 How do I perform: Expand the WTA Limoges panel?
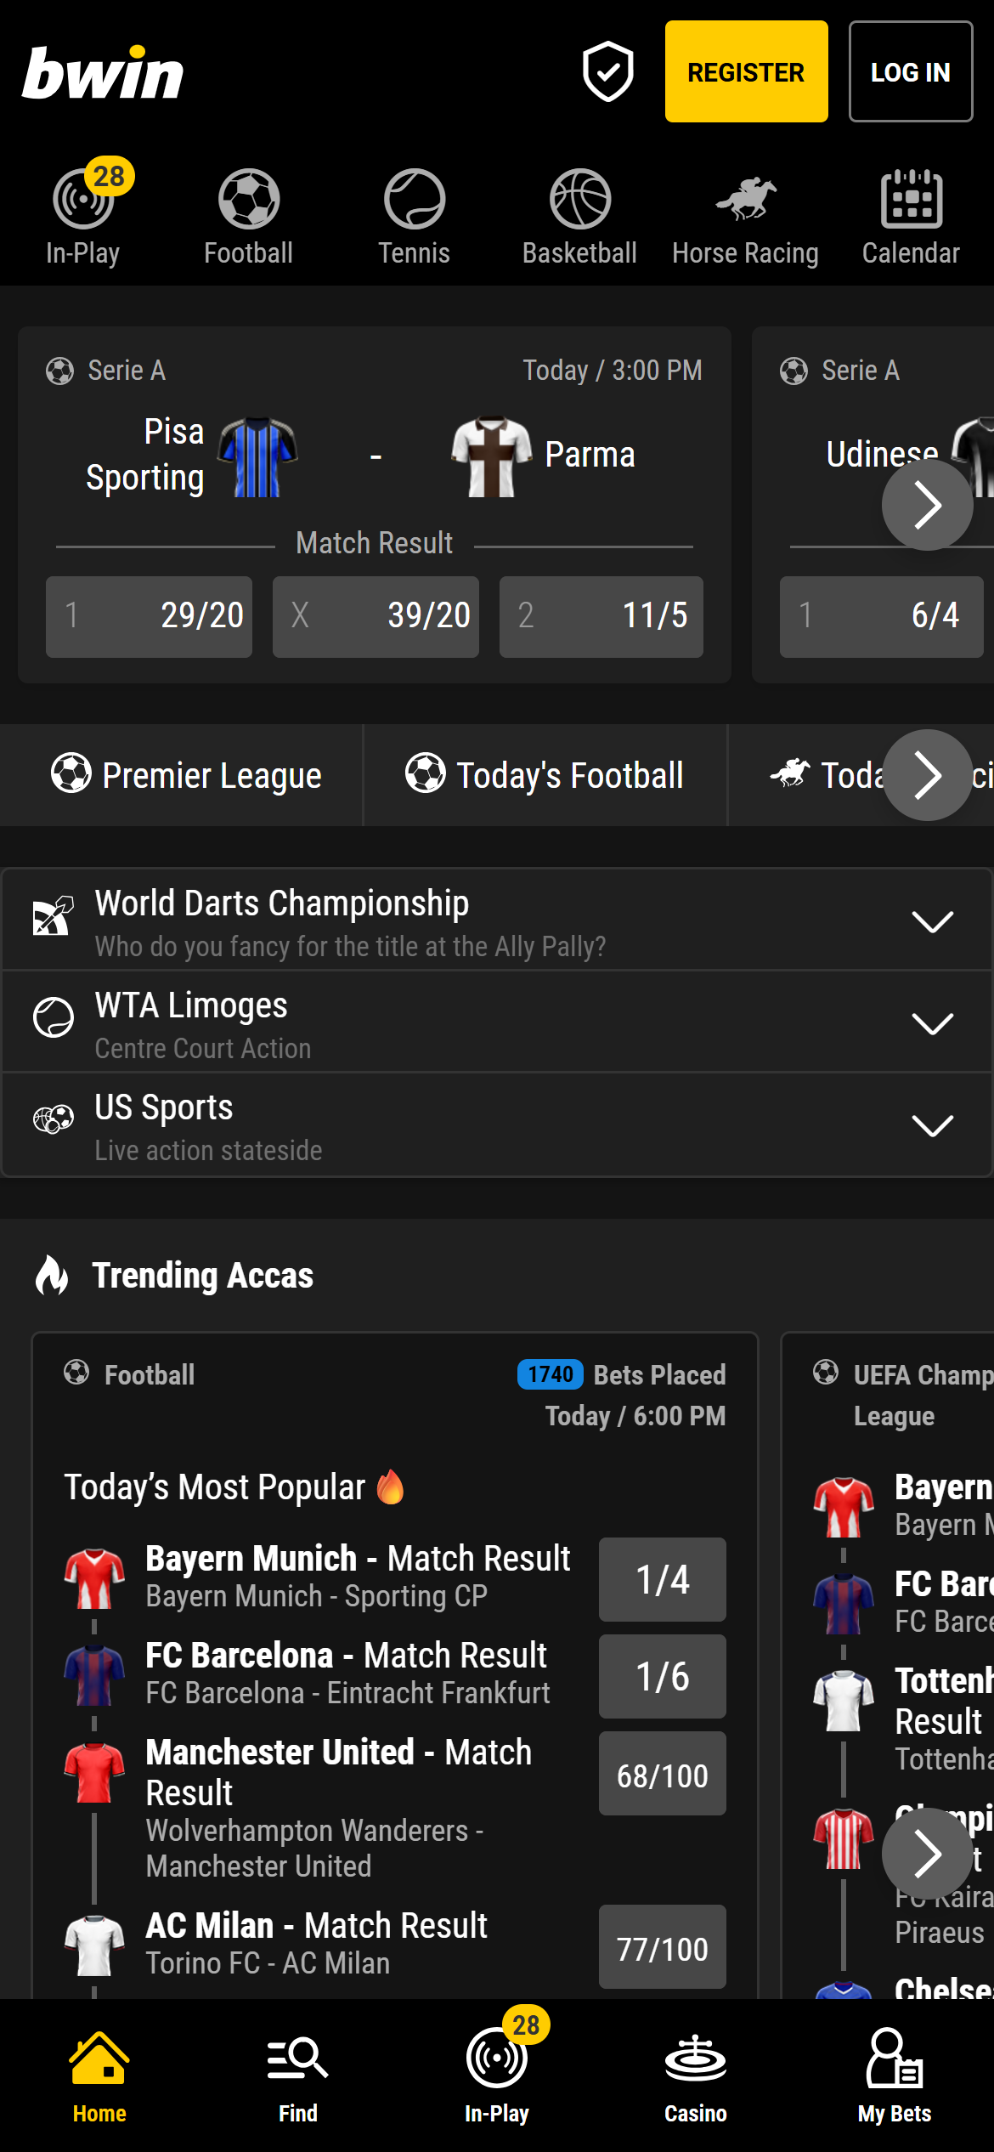(931, 1023)
